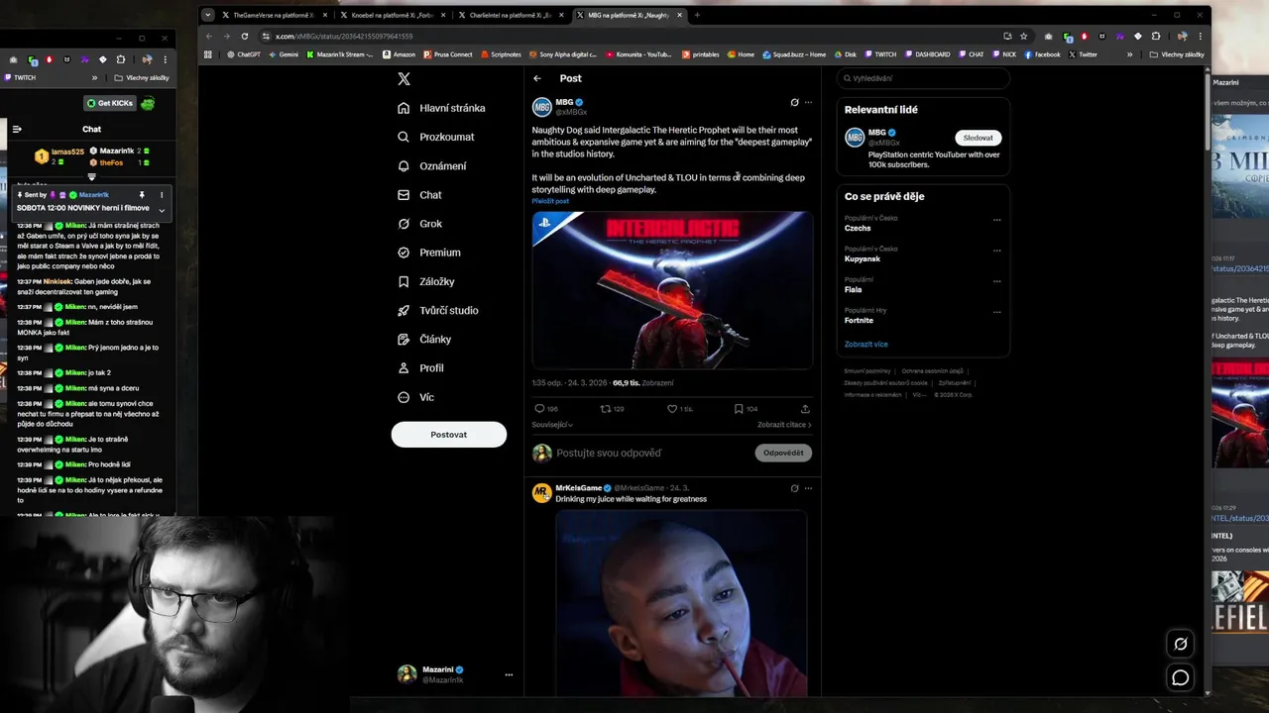Open the three-dot menu on MrKeisGame reply
Screen dimensions: 1269x713
[x=808, y=488]
